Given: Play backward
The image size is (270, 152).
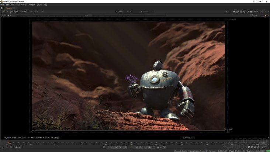Looking at the screenshot, I should click(x=125, y=147).
